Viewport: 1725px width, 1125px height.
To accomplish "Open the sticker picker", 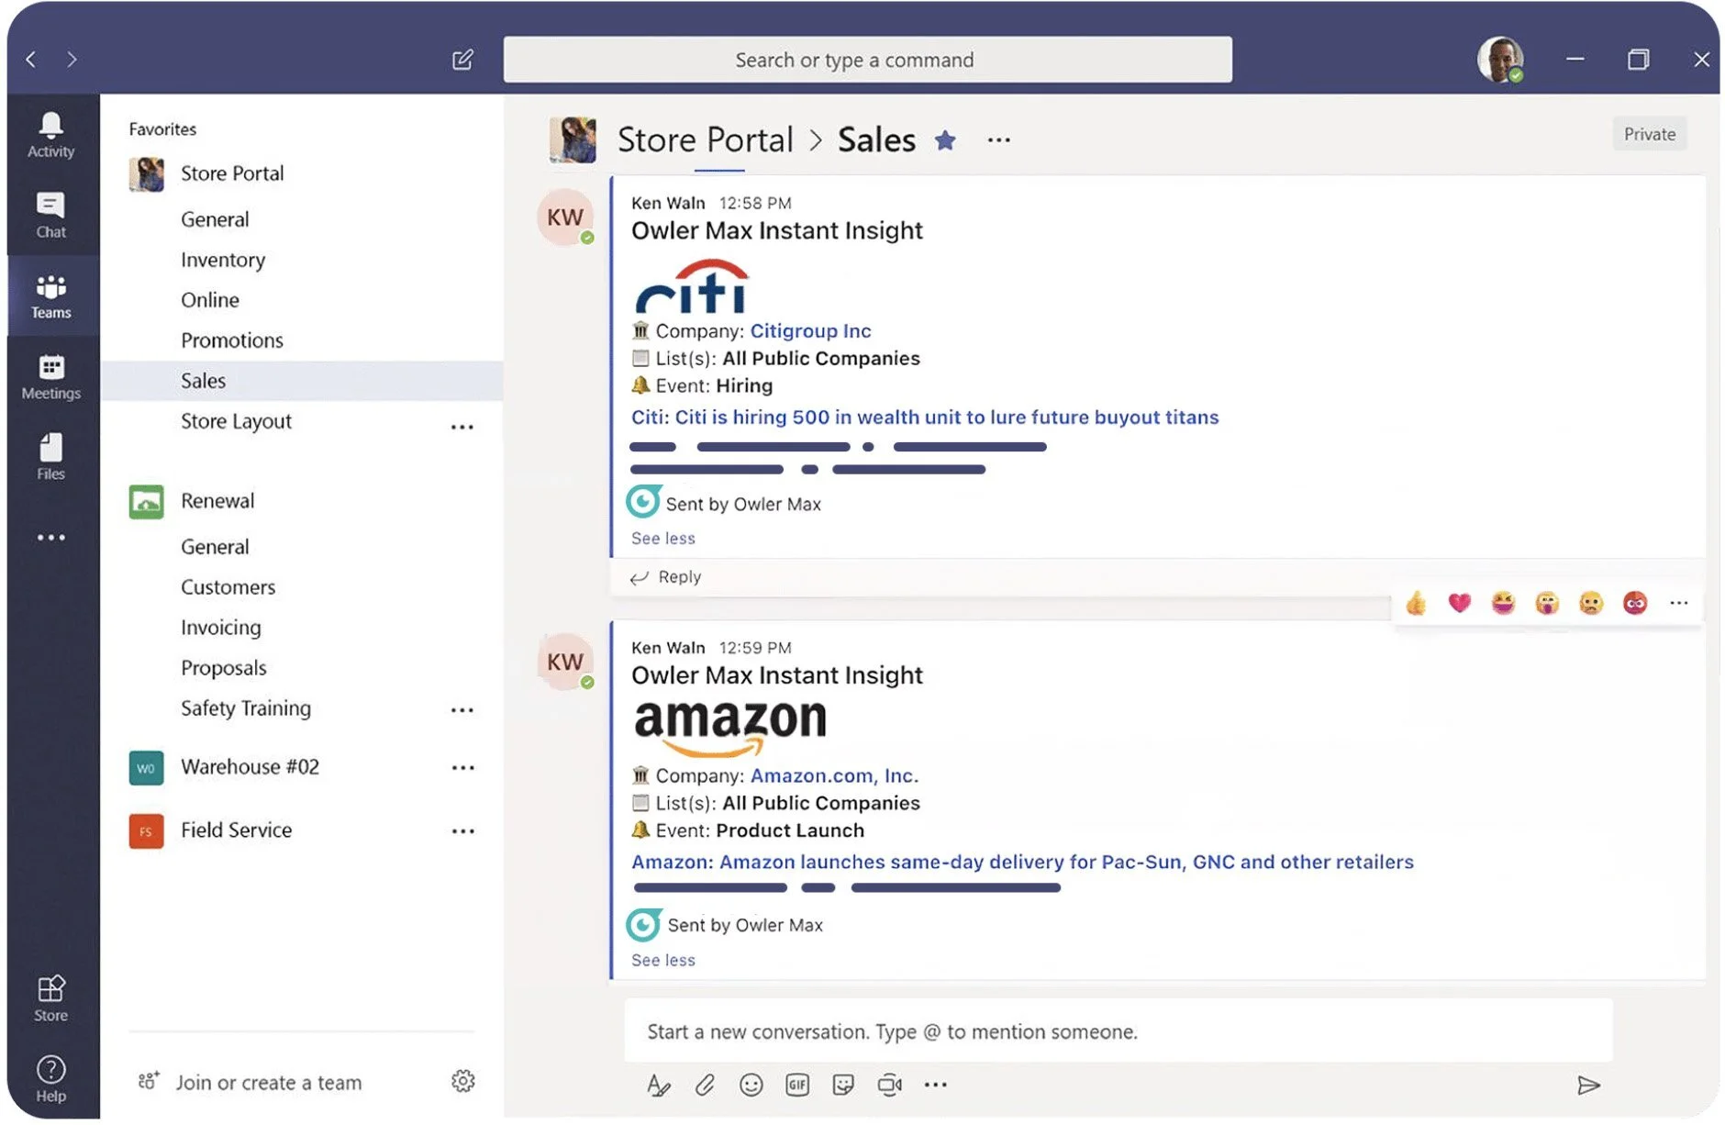I will pyautogui.click(x=843, y=1086).
